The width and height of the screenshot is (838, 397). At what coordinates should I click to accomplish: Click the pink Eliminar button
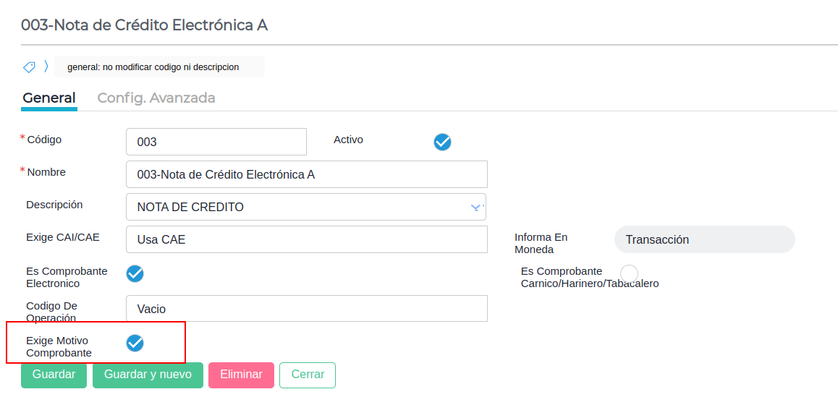(x=241, y=375)
